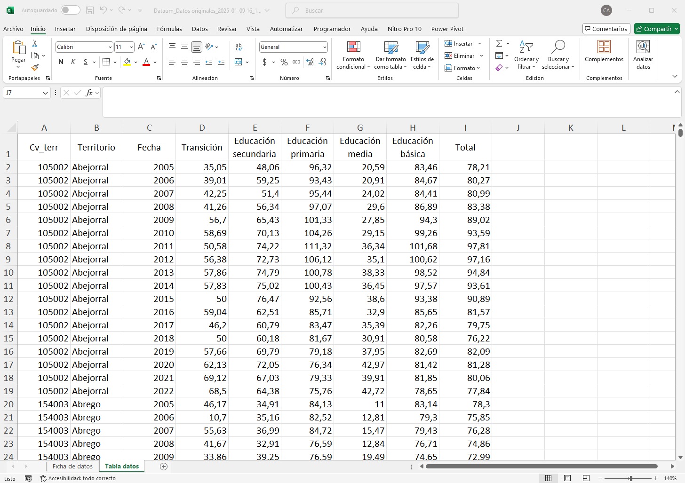Toggle underline formatting
This screenshot has width=685, height=483.
coord(85,62)
